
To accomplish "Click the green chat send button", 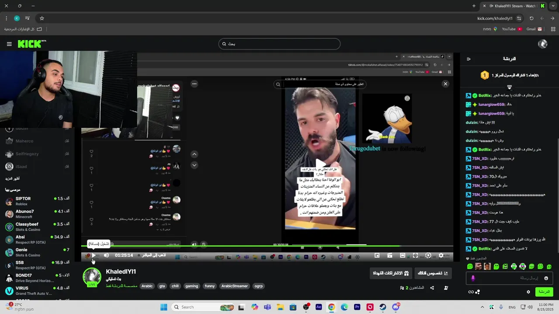I will click(x=544, y=292).
